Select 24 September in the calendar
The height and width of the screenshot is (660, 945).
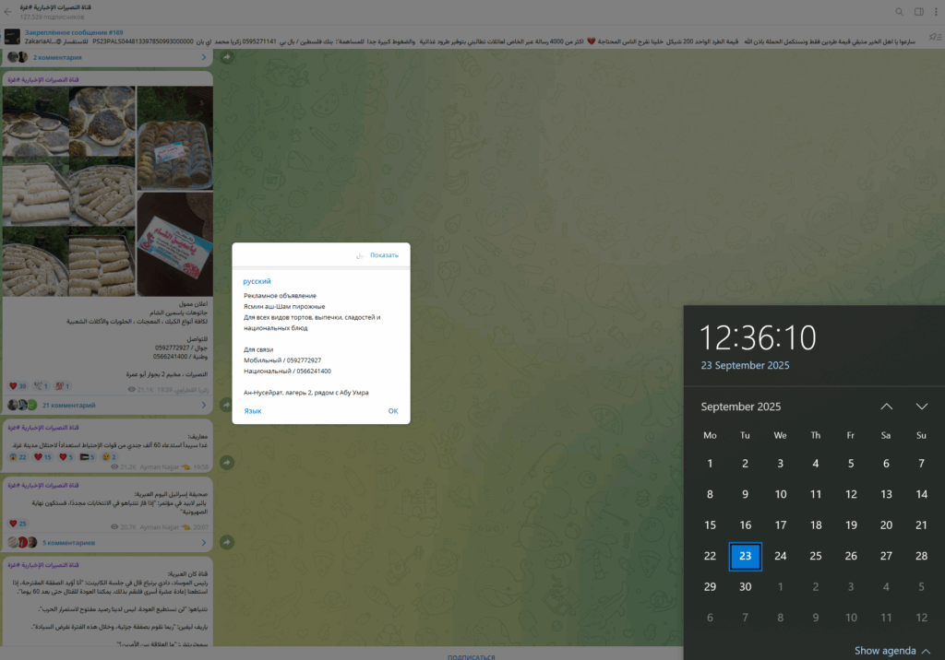[x=780, y=556]
